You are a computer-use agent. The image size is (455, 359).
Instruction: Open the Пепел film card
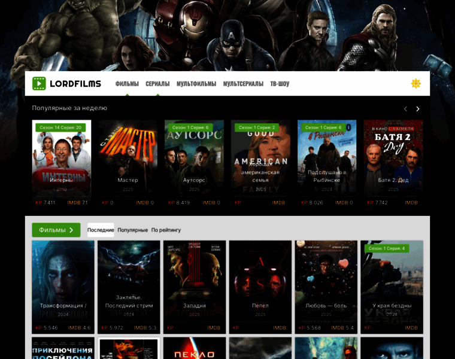[260, 287]
